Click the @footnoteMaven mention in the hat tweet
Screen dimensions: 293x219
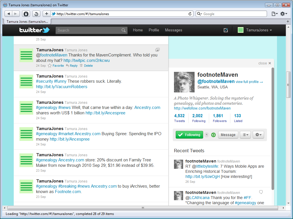[52, 55]
